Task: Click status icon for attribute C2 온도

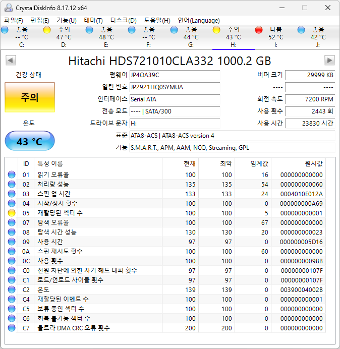Action: pyautogui.click(x=12, y=289)
